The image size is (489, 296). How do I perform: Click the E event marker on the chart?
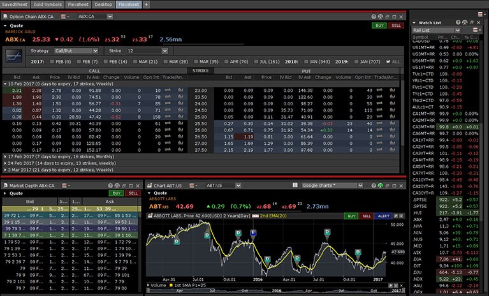click(253, 233)
